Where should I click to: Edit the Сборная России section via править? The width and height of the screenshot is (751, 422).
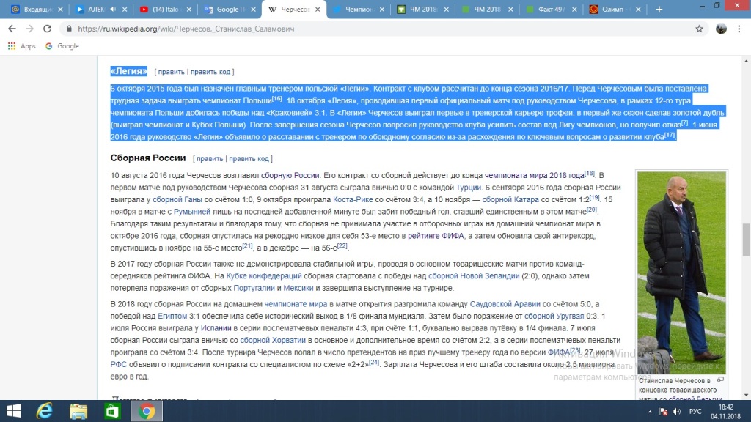(x=210, y=158)
